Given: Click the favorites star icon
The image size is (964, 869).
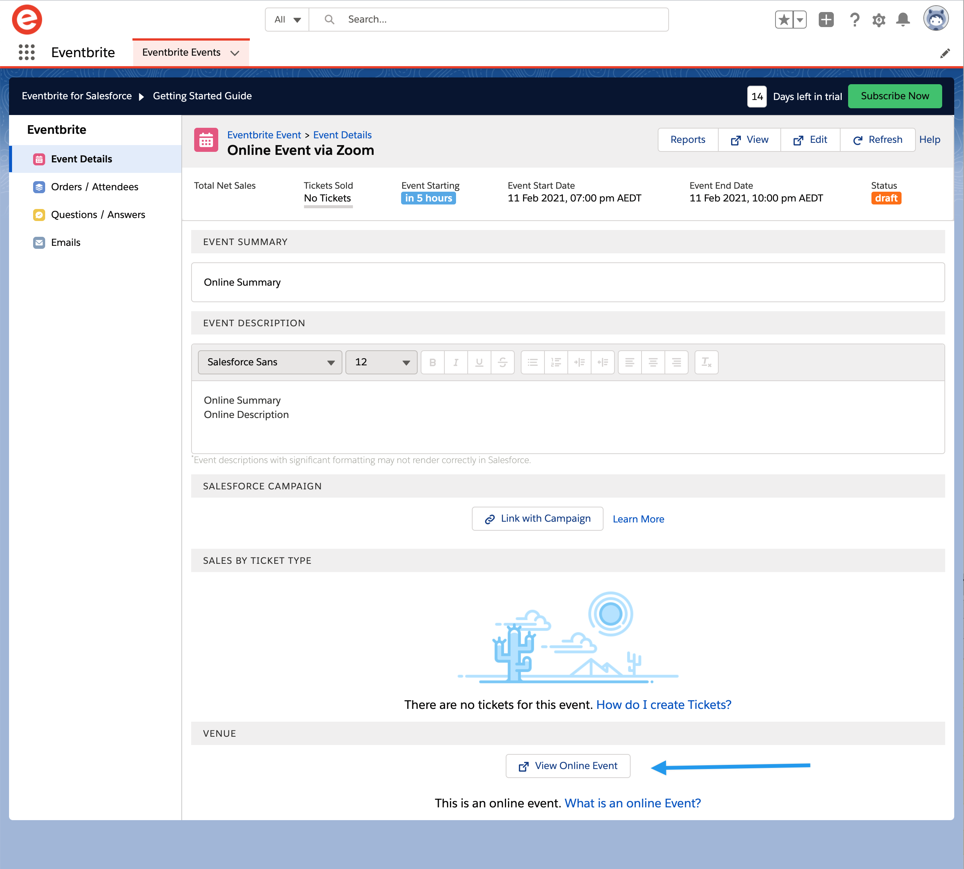Looking at the screenshot, I should pyautogui.click(x=784, y=20).
